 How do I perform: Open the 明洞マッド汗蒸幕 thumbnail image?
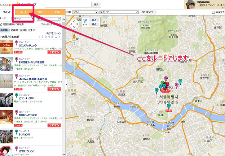6,117
